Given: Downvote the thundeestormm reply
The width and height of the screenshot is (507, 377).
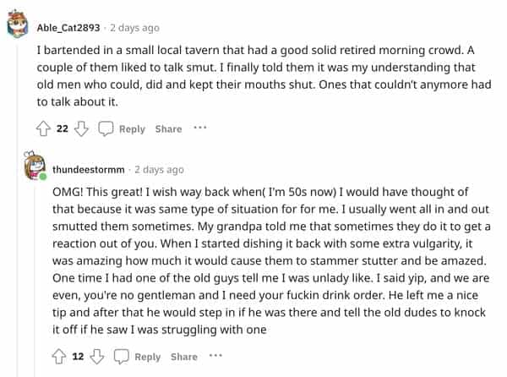Looking at the screenshot, I should point(97,357).
